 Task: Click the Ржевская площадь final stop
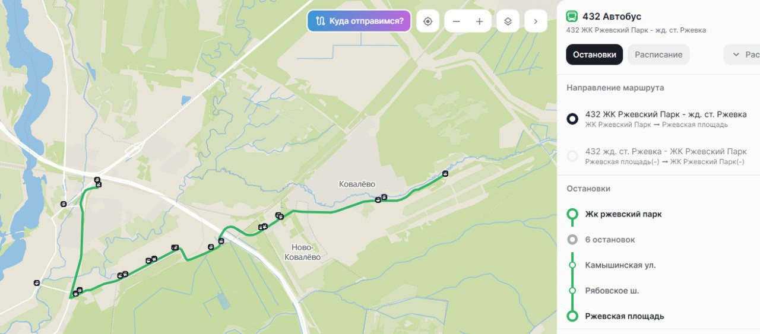[624, 316]
